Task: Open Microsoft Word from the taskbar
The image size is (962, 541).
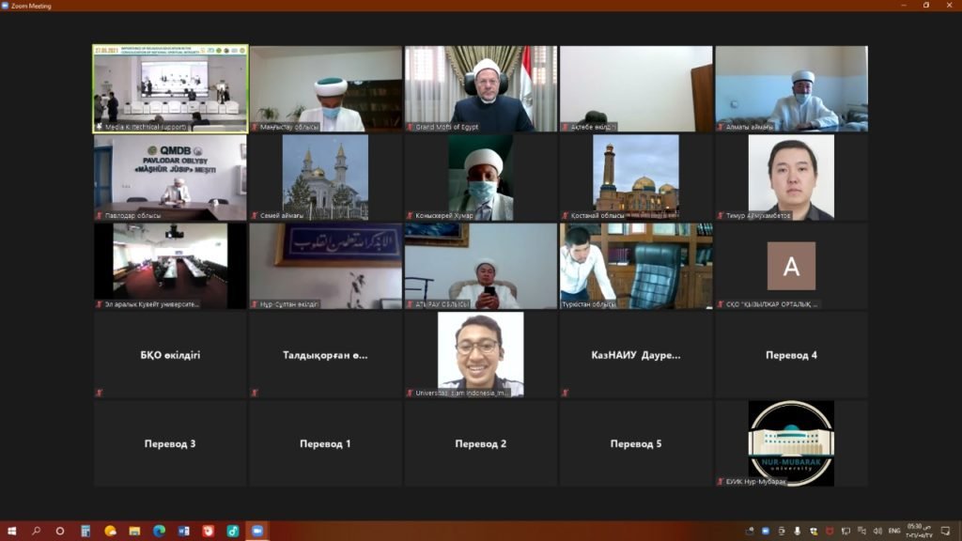Action: point(183,532)
